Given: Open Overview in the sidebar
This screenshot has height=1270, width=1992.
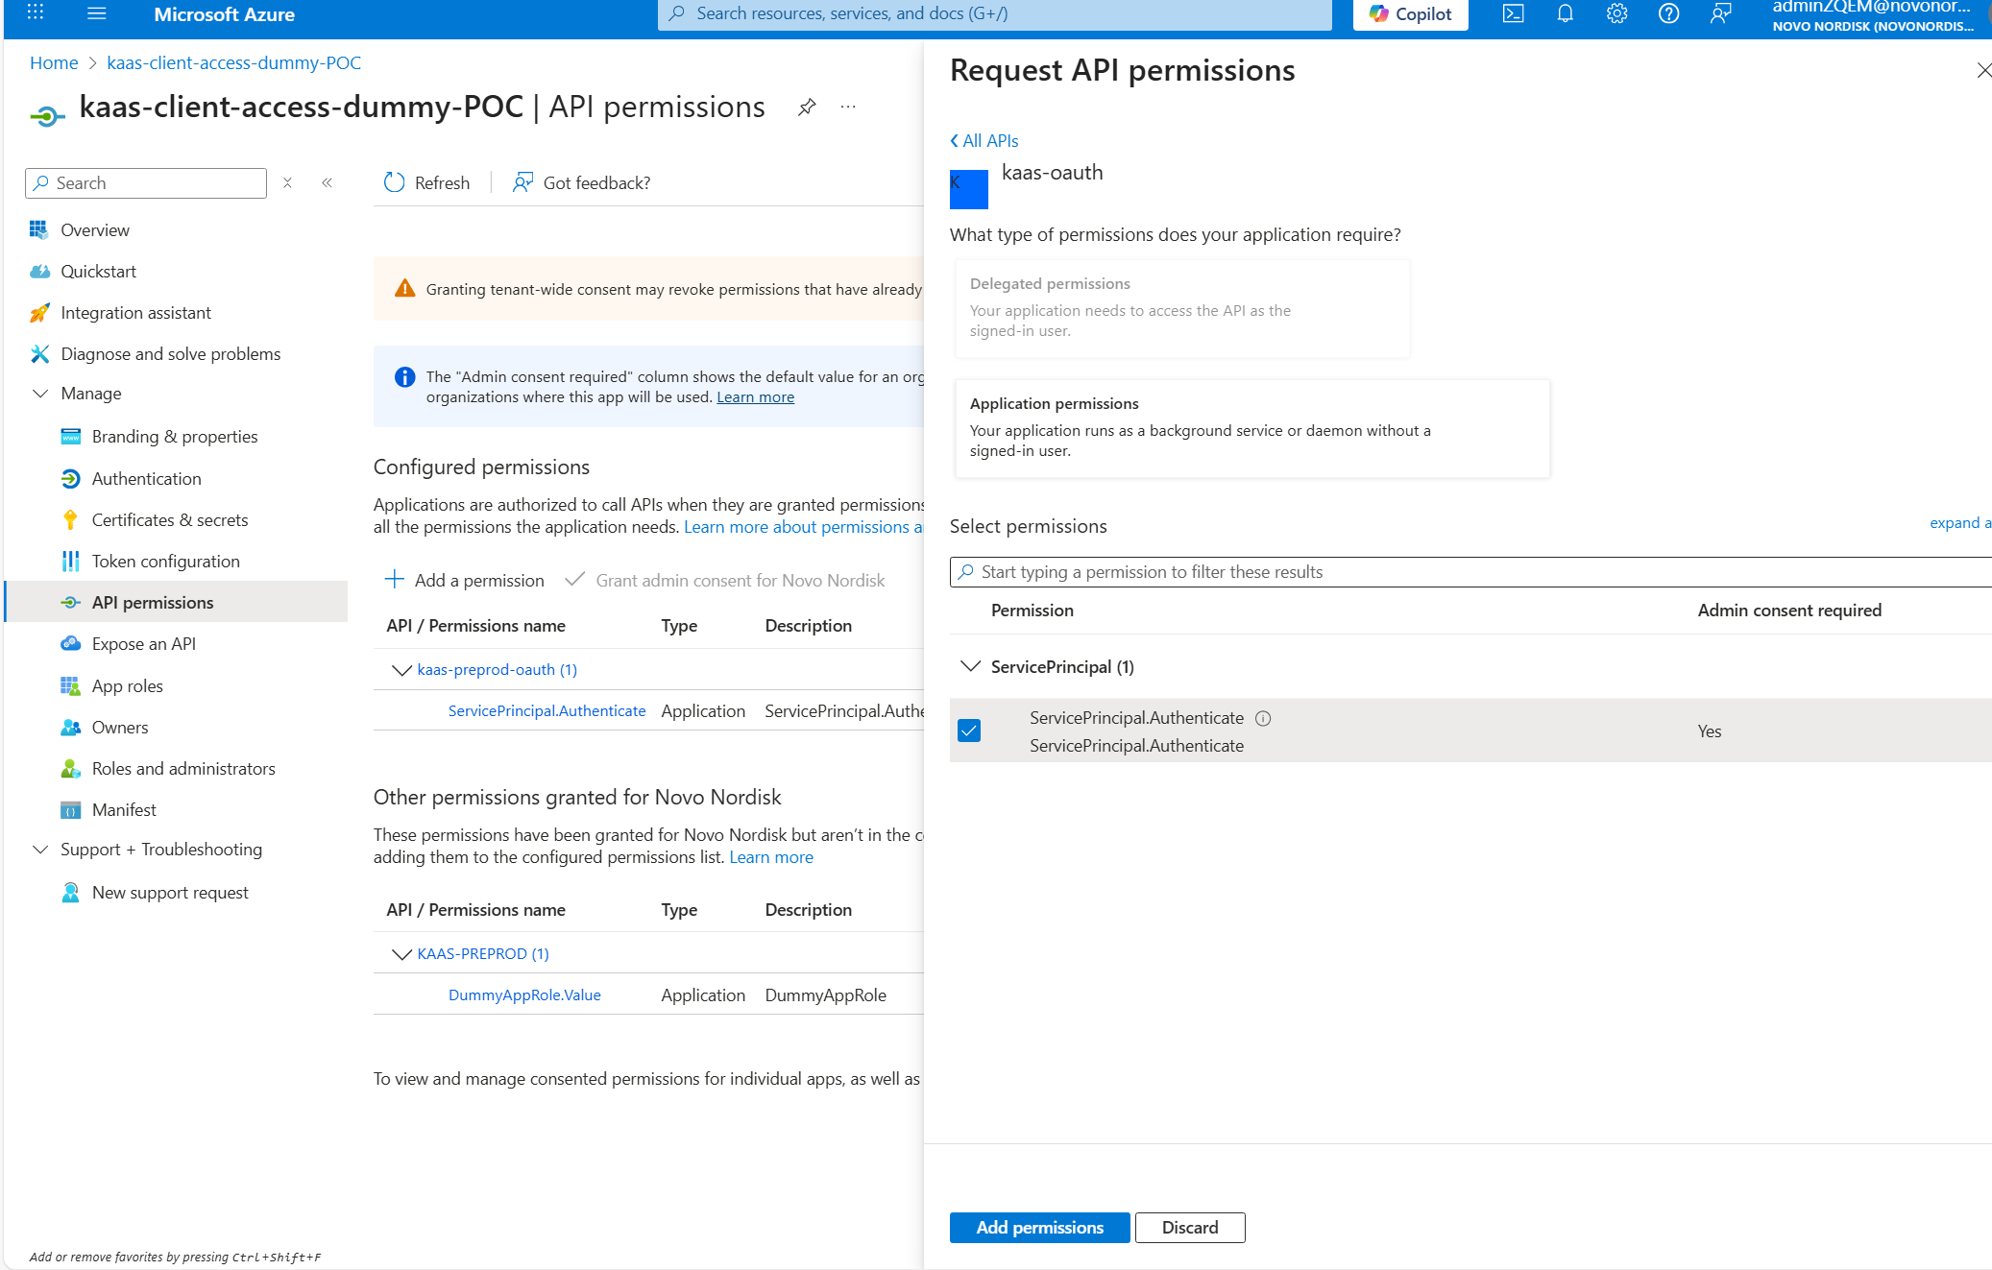Looking at the screenshot, I should (94, 230).
